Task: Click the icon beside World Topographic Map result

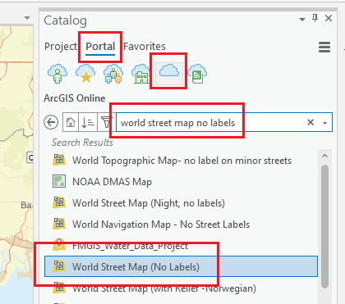Action: (x=59, y=160)
